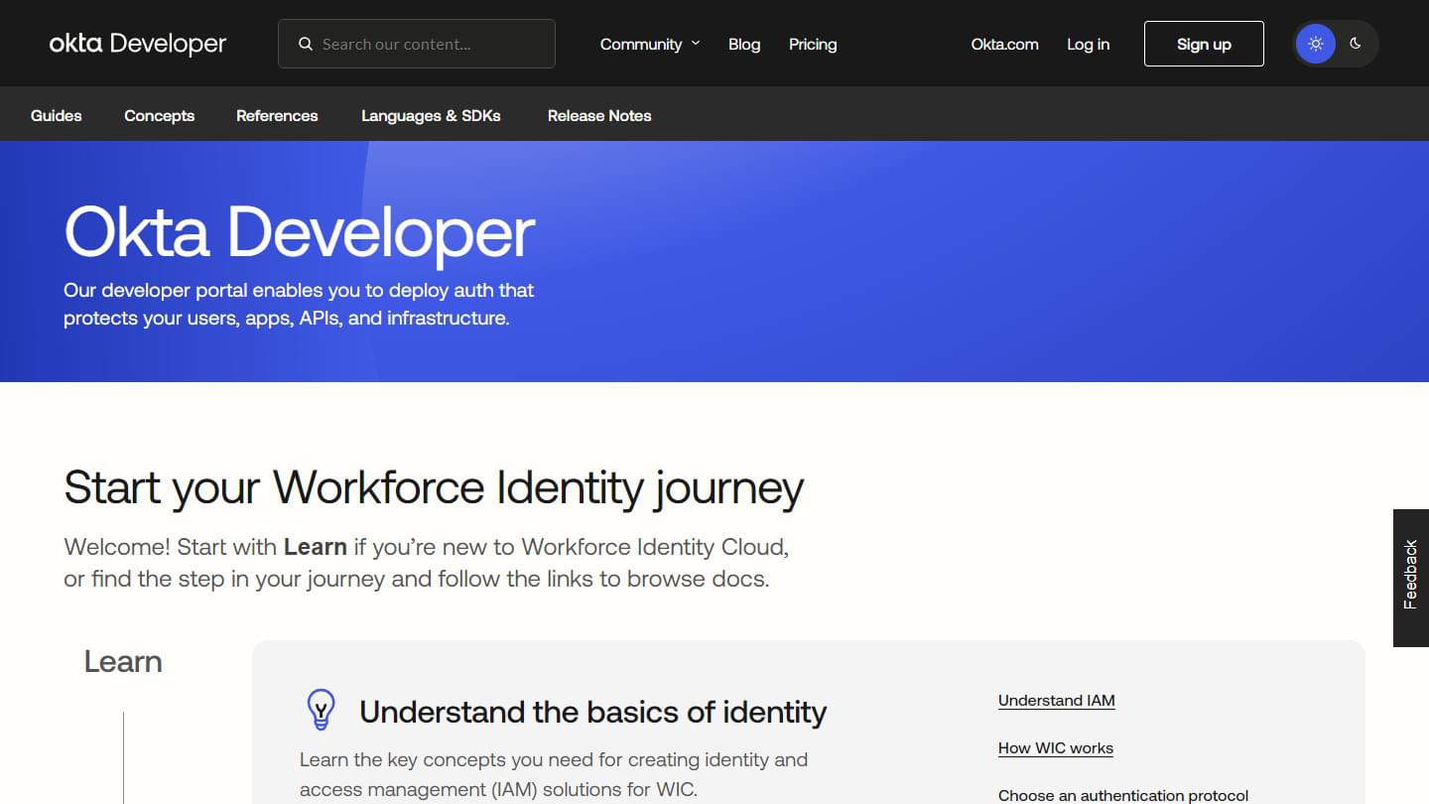Open Choose an authentication protocol link
Image resolution: width=1429 pixels, height=804 pixels.
click(1123, 795)
